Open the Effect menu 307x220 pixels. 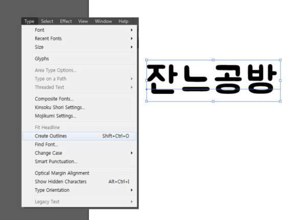[66, 21]
